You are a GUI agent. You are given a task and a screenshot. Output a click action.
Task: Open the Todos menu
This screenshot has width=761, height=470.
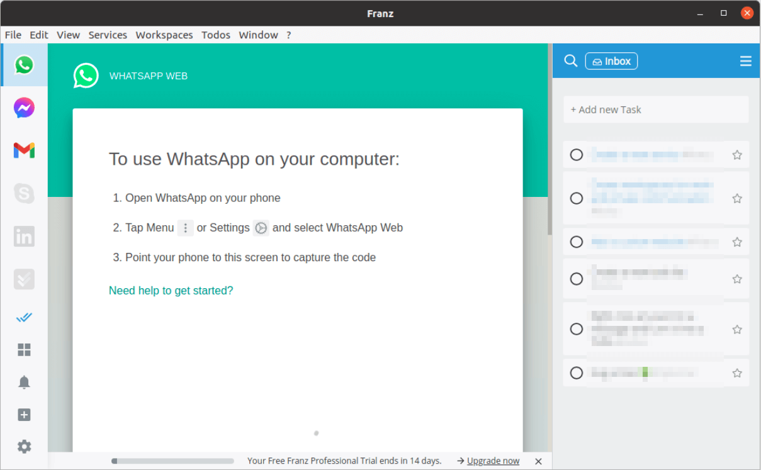tap(216, 35)
